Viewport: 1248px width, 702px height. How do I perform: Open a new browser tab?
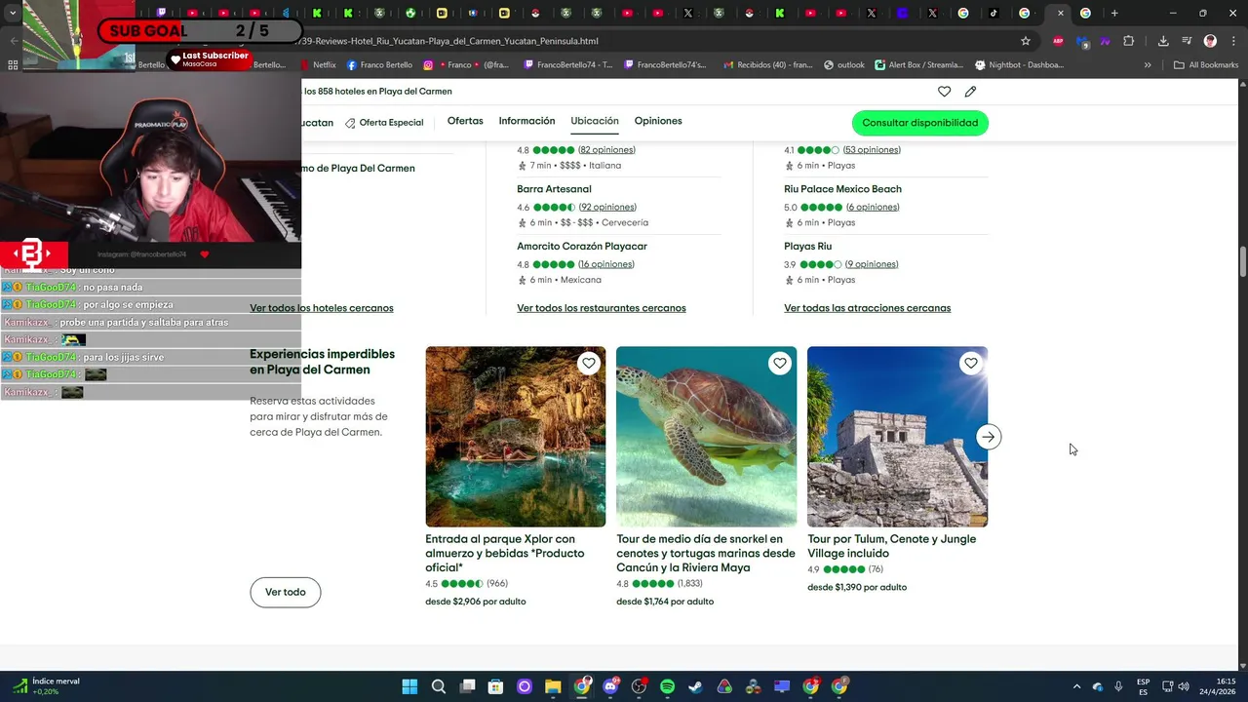click(x=1114, y=14)
